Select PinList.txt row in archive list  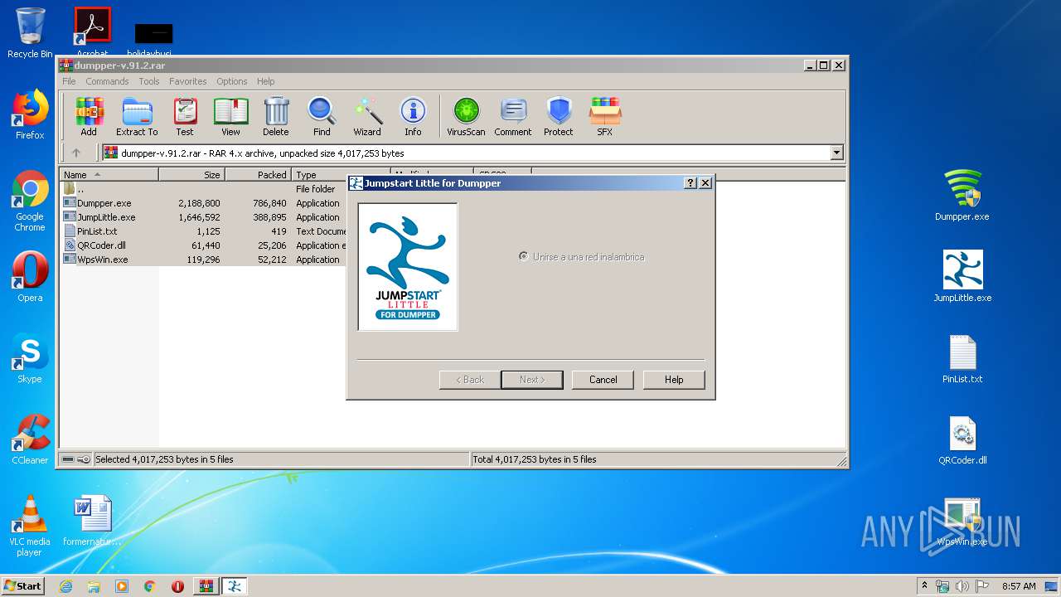pyautogui.click(x=203, y=231)
